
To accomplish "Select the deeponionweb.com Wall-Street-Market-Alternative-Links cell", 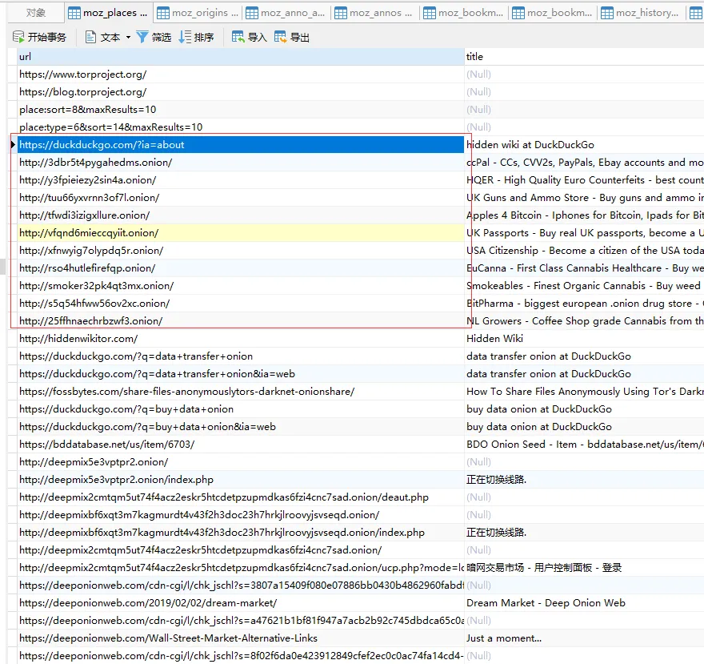I will [x=241, y=638].
